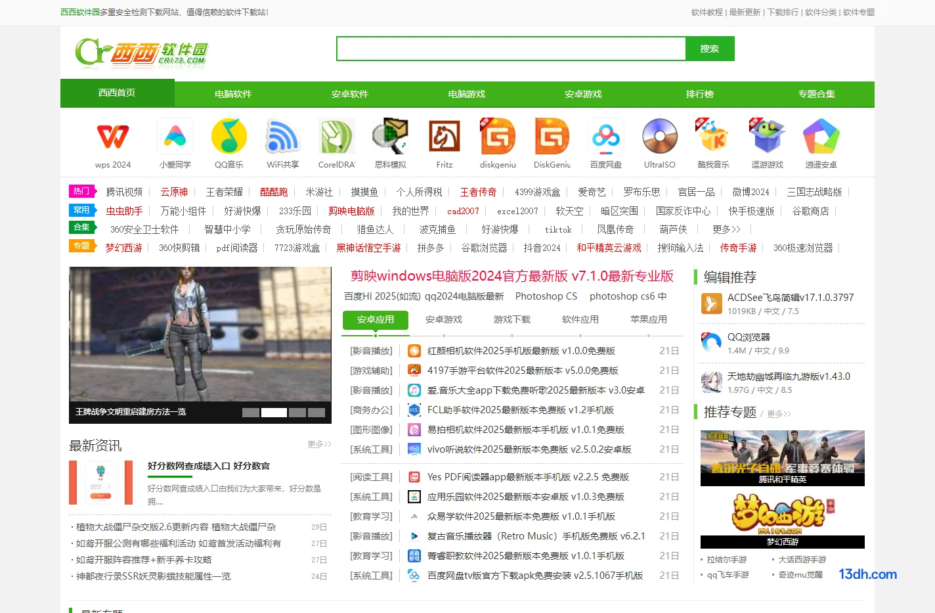935x613 pixels.
Task: Open the Fritz chess icon
Action: (x=445, y=137)
